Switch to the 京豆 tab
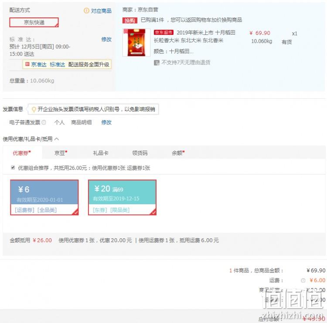 61,153
